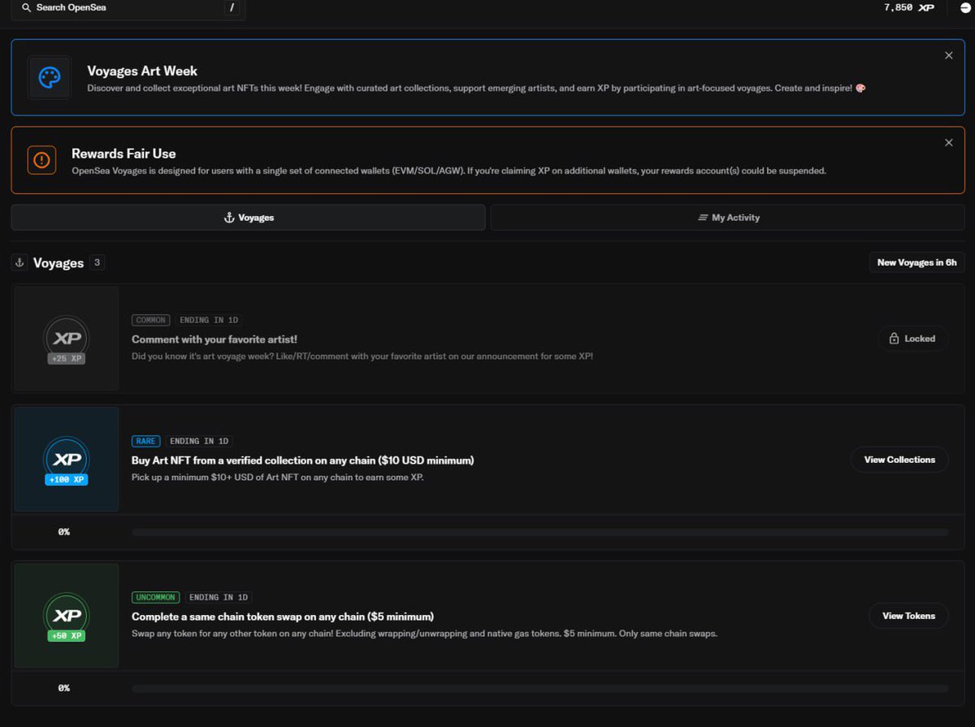Click the COMMON rarity tag

tap(150, 320)
